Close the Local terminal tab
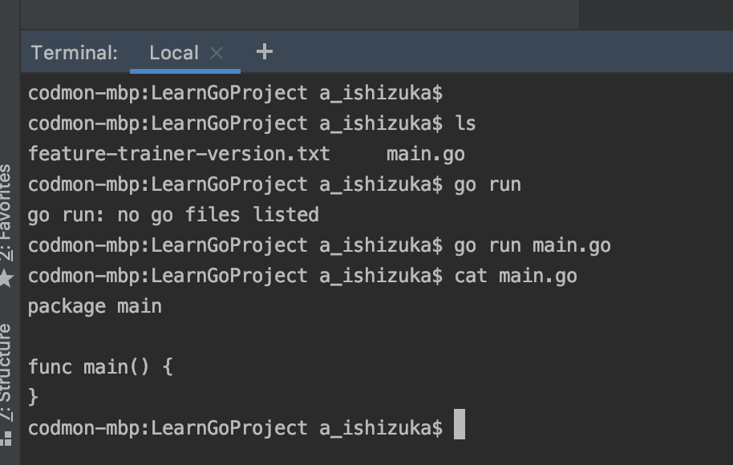Screen dimensions: 733x465 pyautogui.click(x=217, y=53)
